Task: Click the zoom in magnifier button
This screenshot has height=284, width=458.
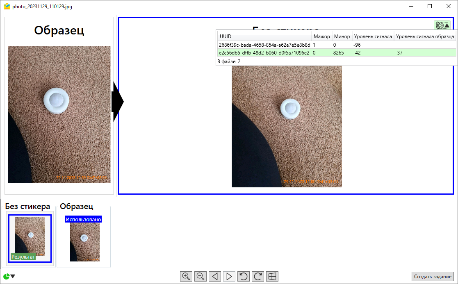Action: [x=186, y=277]
